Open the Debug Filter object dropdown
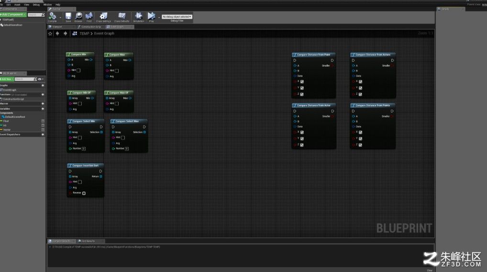The height and width of the screenshot is (272, 487). pyautogui.click(x=177, y=16)
